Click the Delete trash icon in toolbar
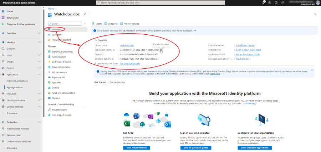Image resolution: width=321 pixels, height=152 pixels. pos(93,24)
